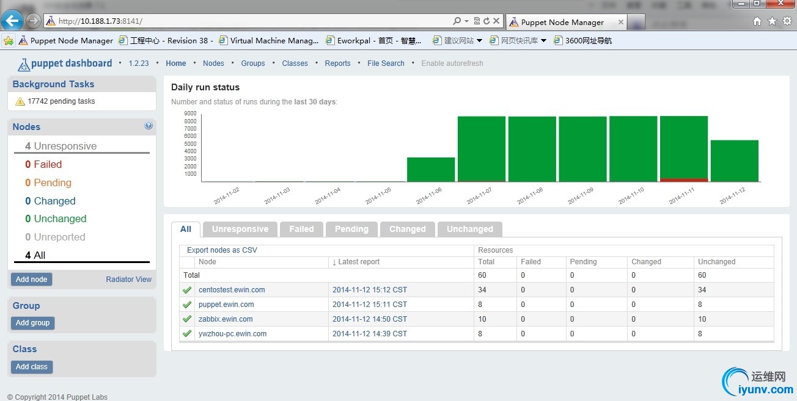Open the 2014-11-12 15:12 CST report
The height and width of the screenshot is (401, 797).
(370, 290)
